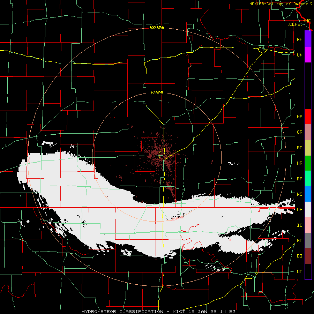Screen dimensions: 314x314
Task: Click the BI legend label
Action: tap(299, 256)
